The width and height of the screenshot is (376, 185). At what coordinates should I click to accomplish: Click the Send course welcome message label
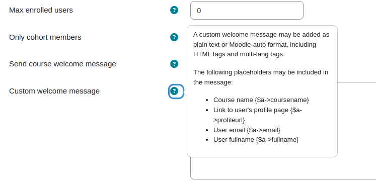[x=62, y=64]
